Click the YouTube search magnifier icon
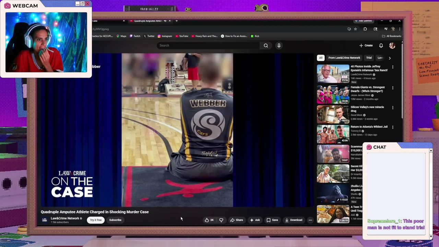 click(x=266, y=45)
